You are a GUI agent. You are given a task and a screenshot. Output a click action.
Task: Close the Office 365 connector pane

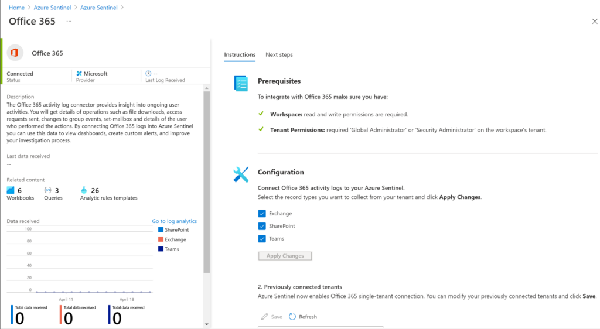[595, 21]
